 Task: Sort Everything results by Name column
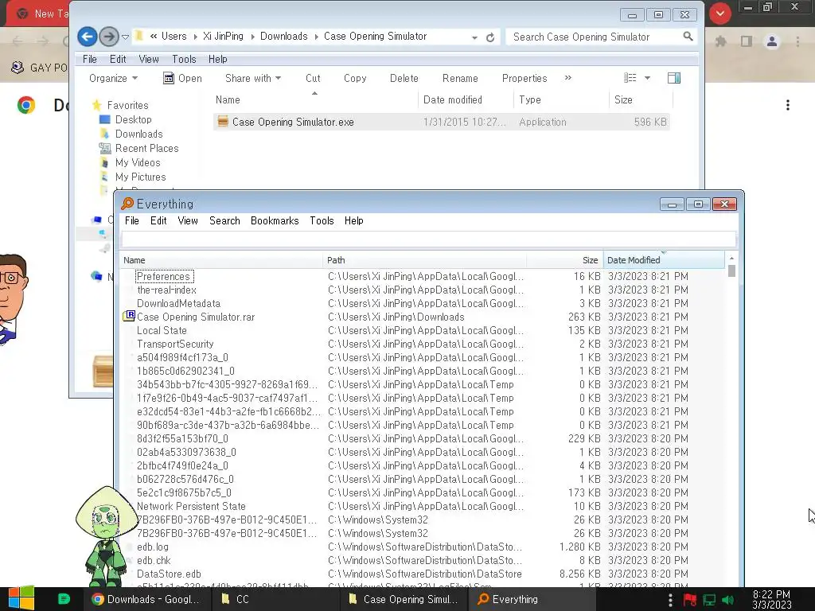click(x=222, y=260)
